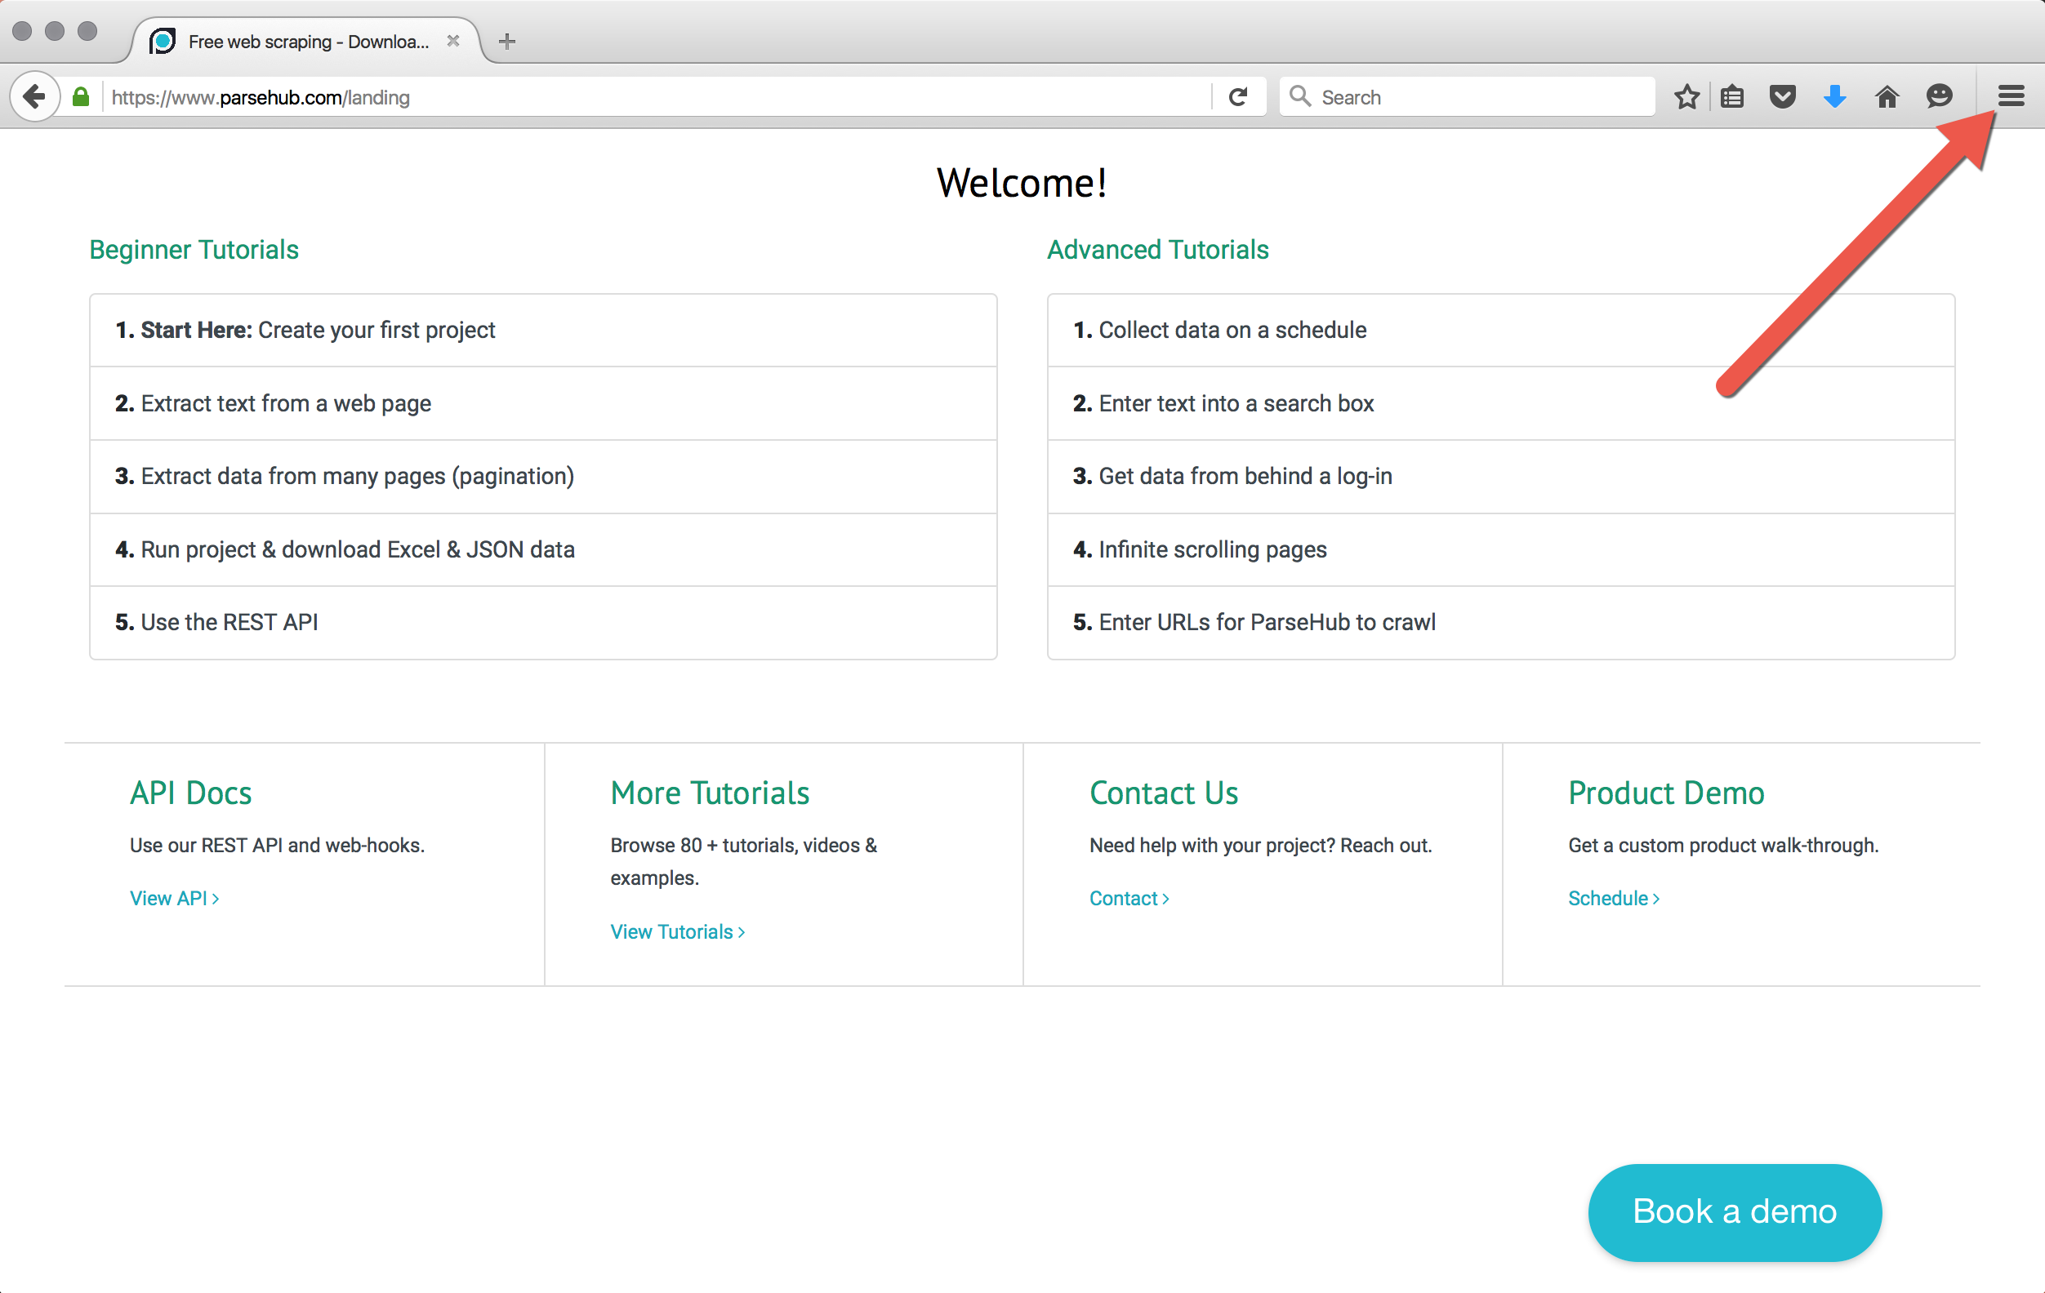Click the magnifier icon in Search box

1300,96
